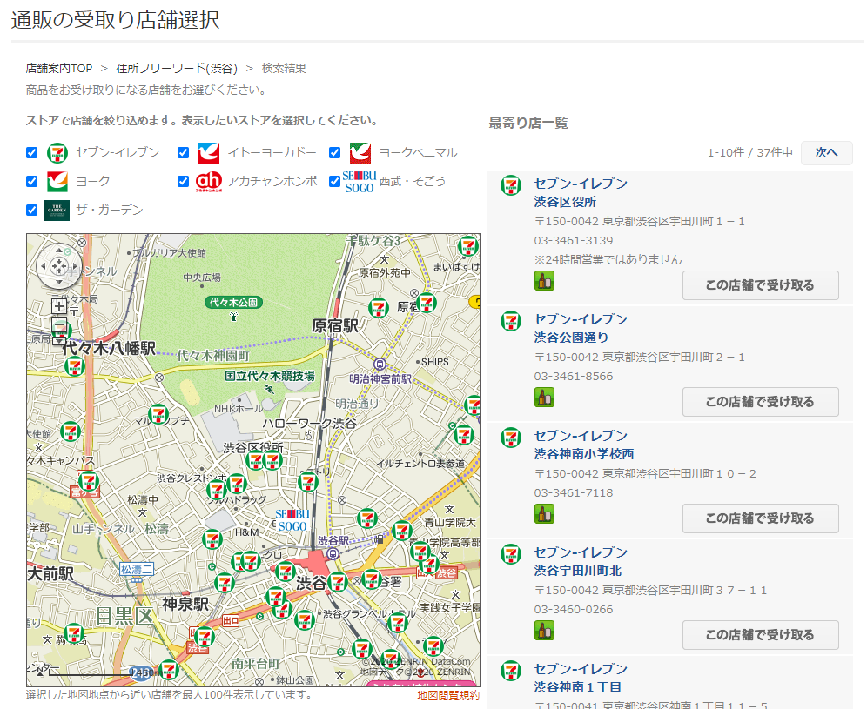The width and height of the screenshot is (867, 709).
Task: Select 7-Eleven marker at マルプチ label
Action: (x=158, y=414)
